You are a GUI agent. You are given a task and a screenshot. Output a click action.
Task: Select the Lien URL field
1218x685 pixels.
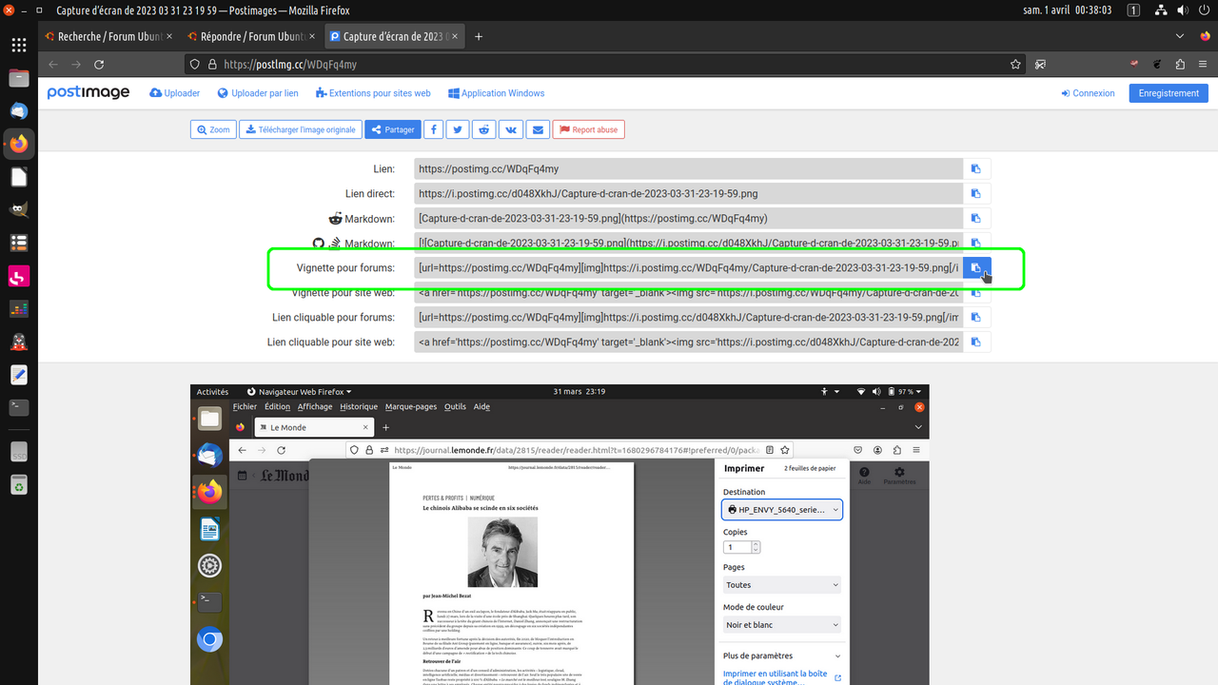(x=688, y=168)
